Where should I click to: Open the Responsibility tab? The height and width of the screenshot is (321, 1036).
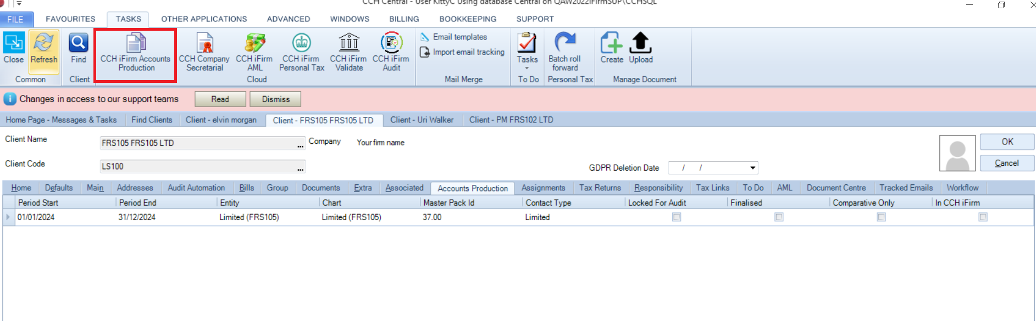658,188
